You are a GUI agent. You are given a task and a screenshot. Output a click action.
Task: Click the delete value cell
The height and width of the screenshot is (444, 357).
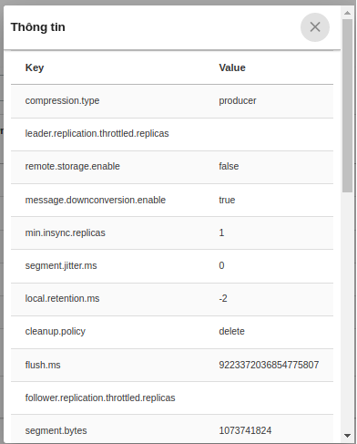coord(231,331)
